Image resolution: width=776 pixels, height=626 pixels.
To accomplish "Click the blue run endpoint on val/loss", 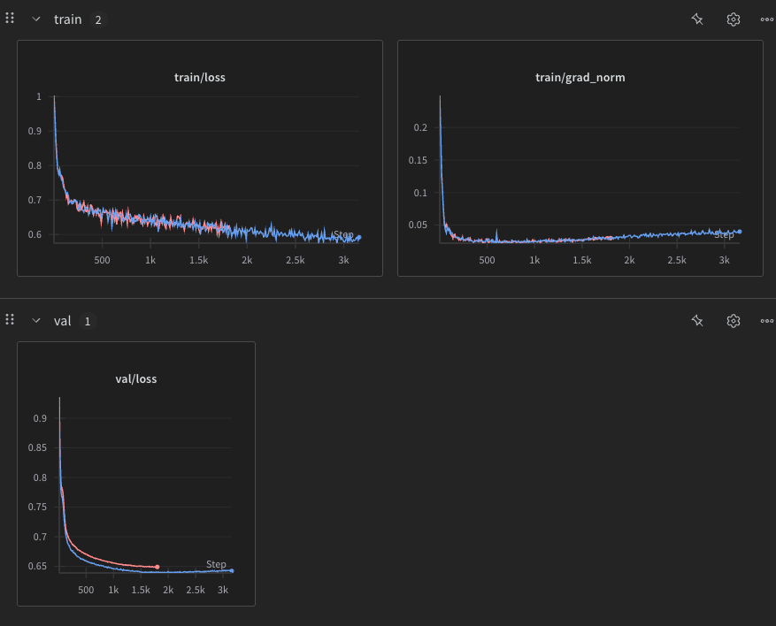I will (232, 571).
